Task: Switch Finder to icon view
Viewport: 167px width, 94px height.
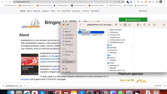Action: (116, 25)
